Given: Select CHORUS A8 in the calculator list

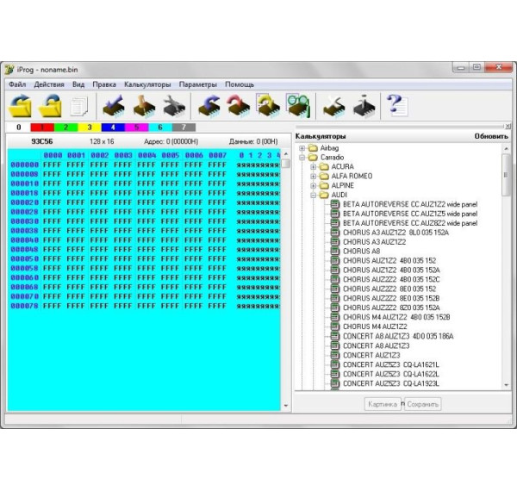Looking at the screenshot, I should [x=362, y=252].
